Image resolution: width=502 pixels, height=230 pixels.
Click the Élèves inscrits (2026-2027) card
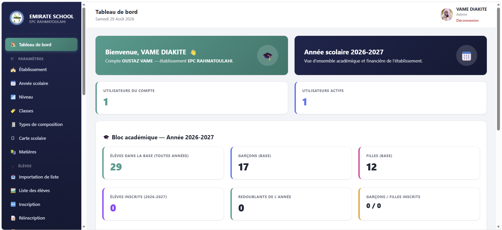(163, 204)
